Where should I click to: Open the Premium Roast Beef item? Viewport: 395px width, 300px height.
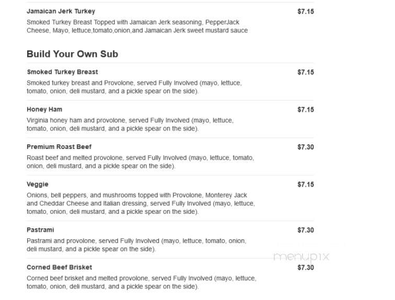[x=59, y=147]
